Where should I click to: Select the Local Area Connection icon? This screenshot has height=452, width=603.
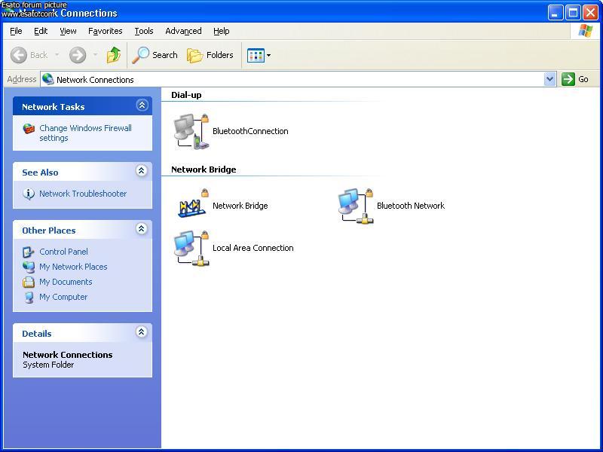pyautogui.click(x=191, y=249)
